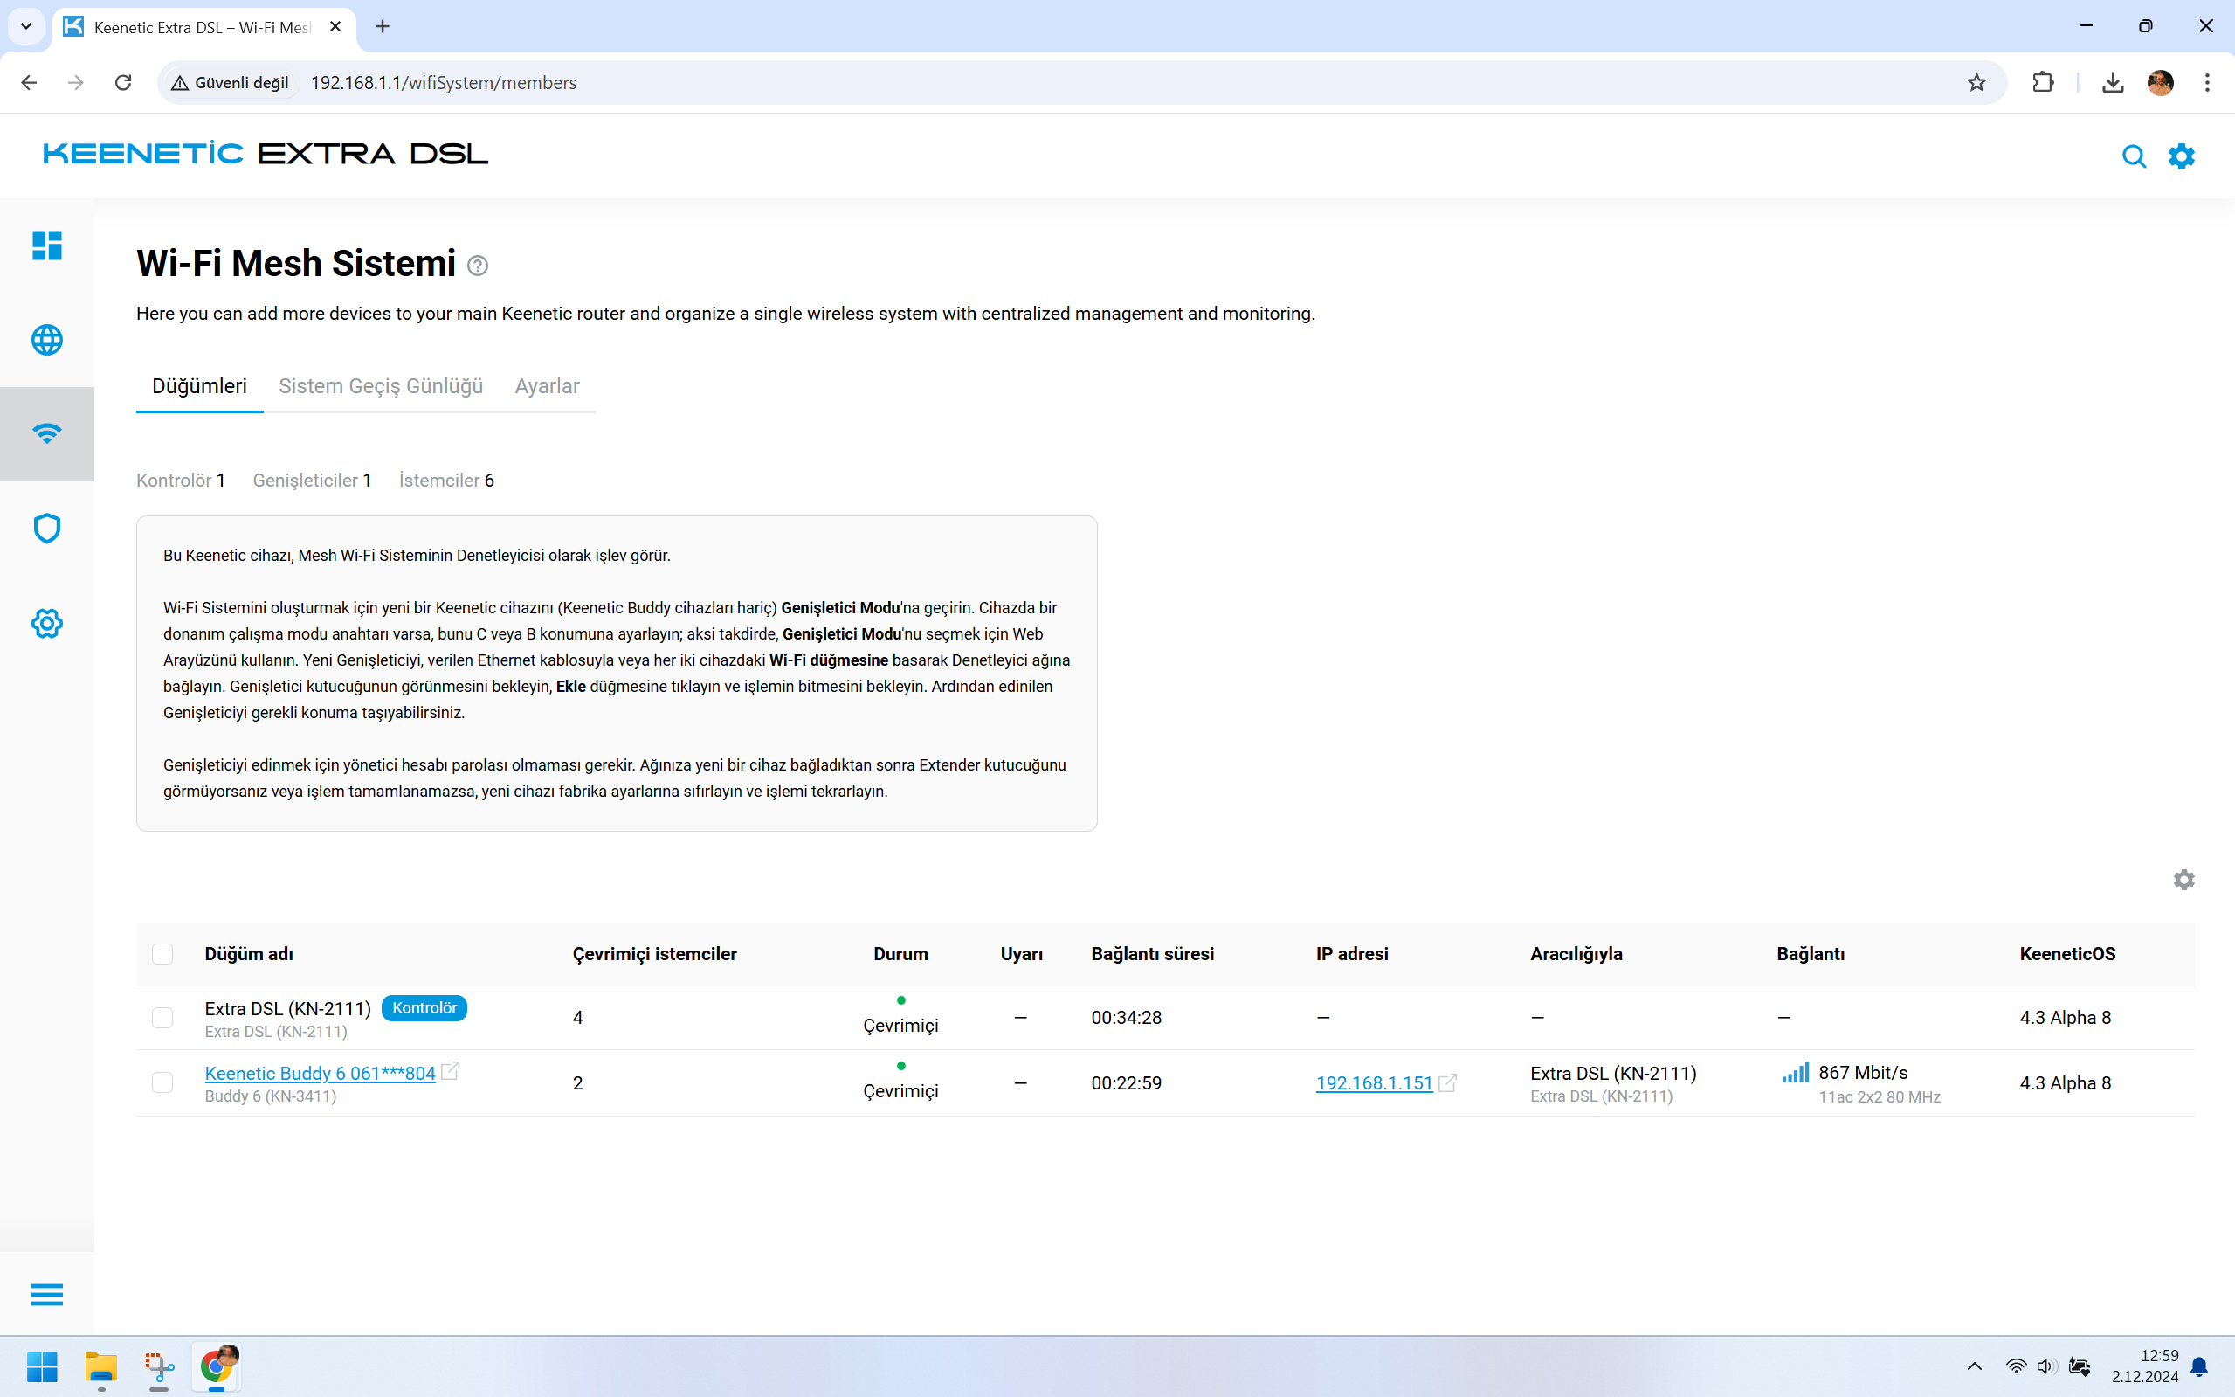Open the Internet globe icon in sidebar

pyautogui.click(x=47, y=340)
